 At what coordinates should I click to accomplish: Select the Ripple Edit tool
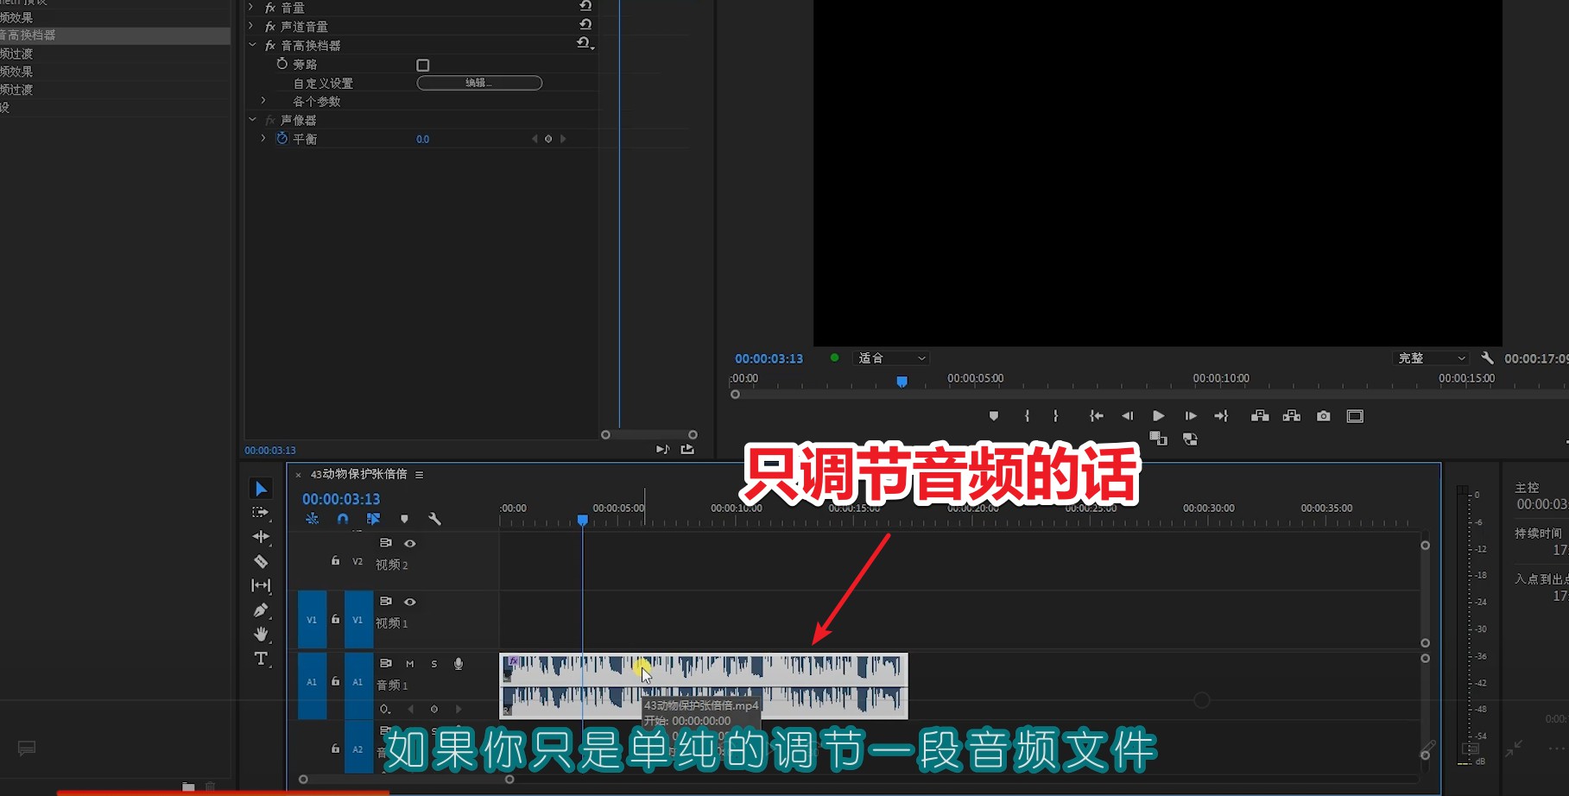[261, 537]
